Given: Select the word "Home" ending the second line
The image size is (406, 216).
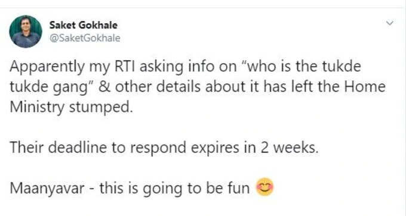Looking at the screenshot, I should 365,86.
